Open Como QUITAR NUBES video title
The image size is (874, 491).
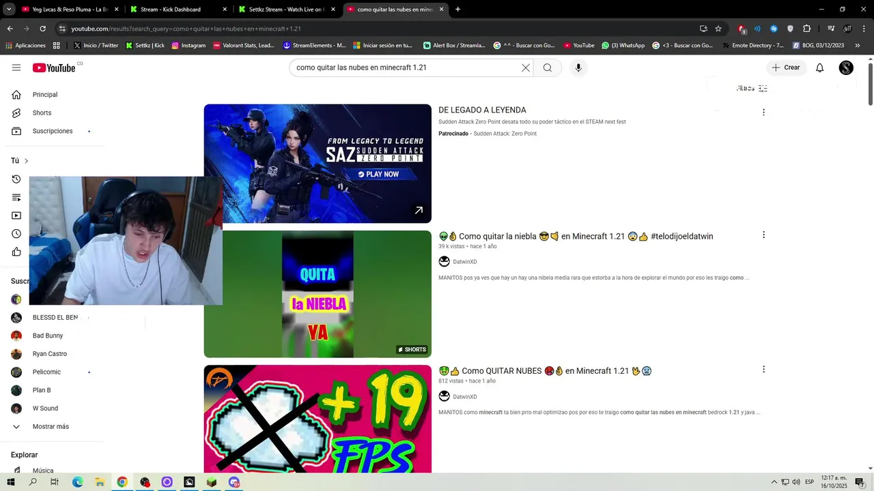[x=545, y=371]
